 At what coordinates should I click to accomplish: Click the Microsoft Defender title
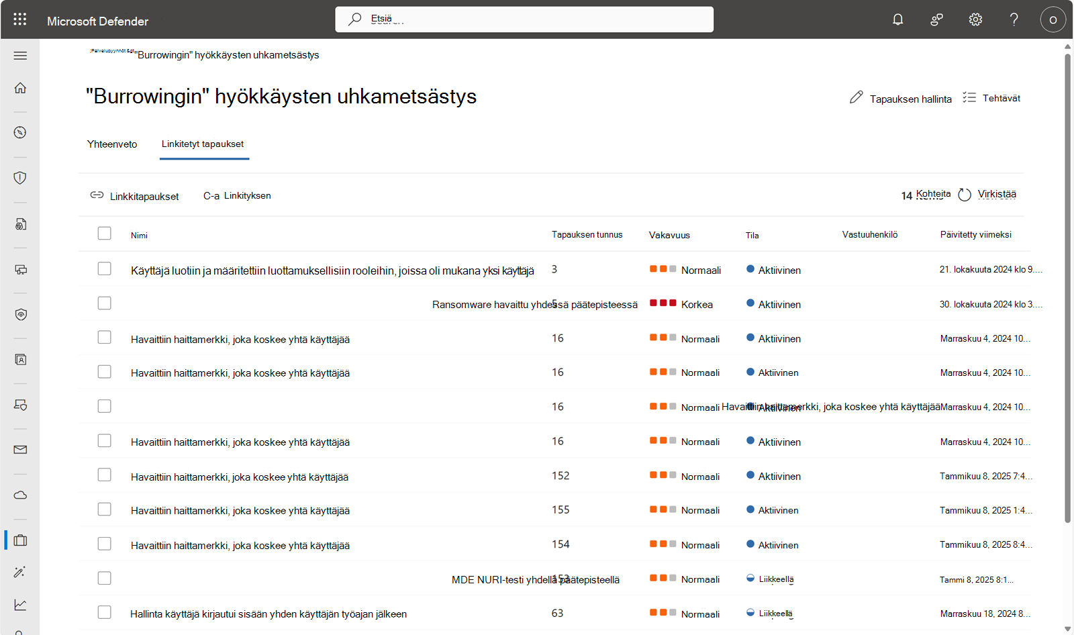98,21
